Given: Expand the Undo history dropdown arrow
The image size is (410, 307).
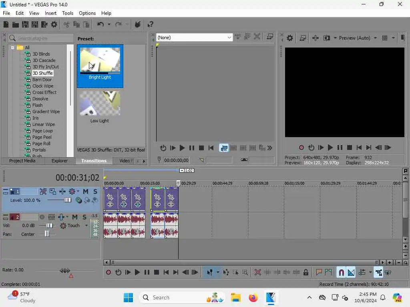Looking at the screenshot, I should pyautogui.click(x=109, y=24).
